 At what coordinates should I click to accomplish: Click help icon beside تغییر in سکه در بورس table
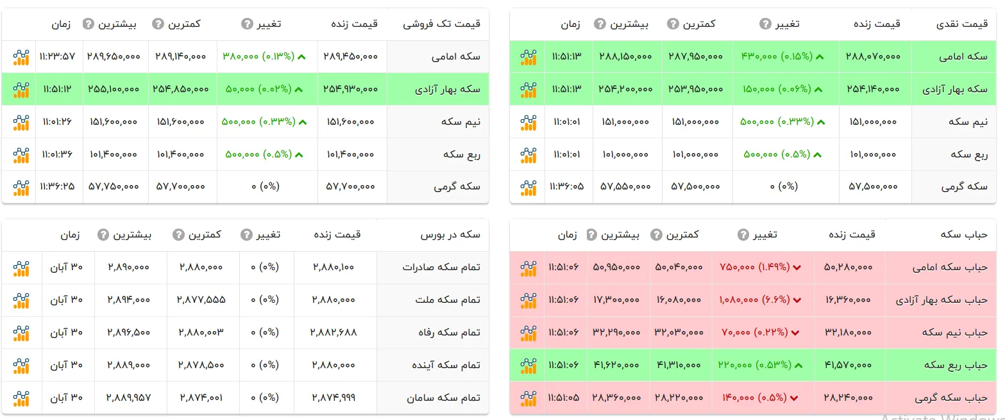click(246, 235)
